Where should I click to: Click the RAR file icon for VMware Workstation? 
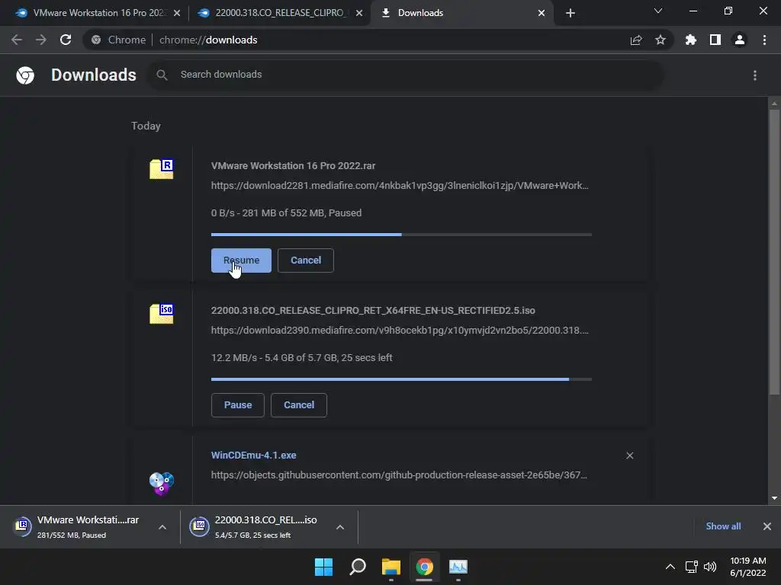click(x=162, y=169)
